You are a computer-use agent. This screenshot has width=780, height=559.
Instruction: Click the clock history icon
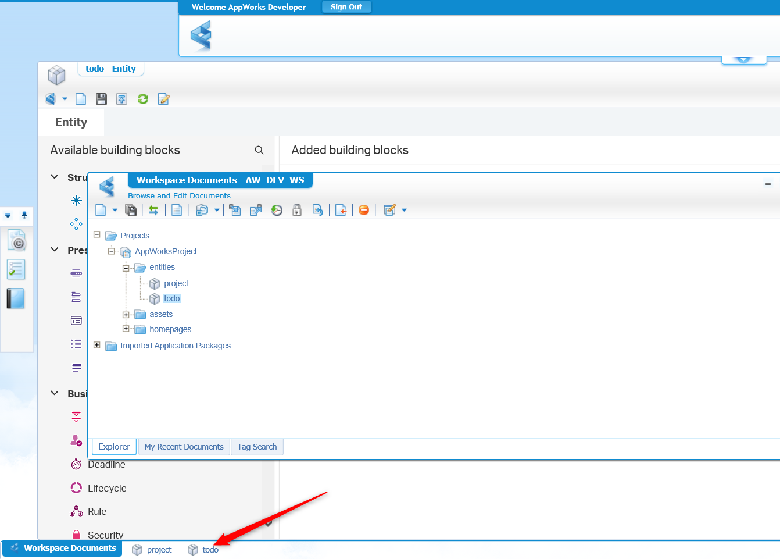(x=277, y=210)
